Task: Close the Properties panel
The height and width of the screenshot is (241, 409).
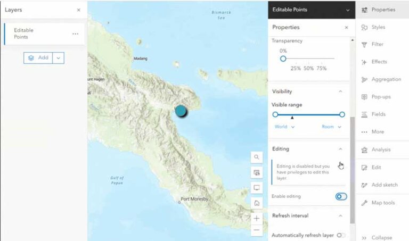Action: [346, 27]
